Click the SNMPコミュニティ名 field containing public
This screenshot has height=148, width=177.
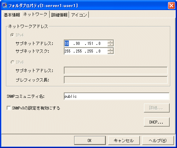tap(117, 96)
